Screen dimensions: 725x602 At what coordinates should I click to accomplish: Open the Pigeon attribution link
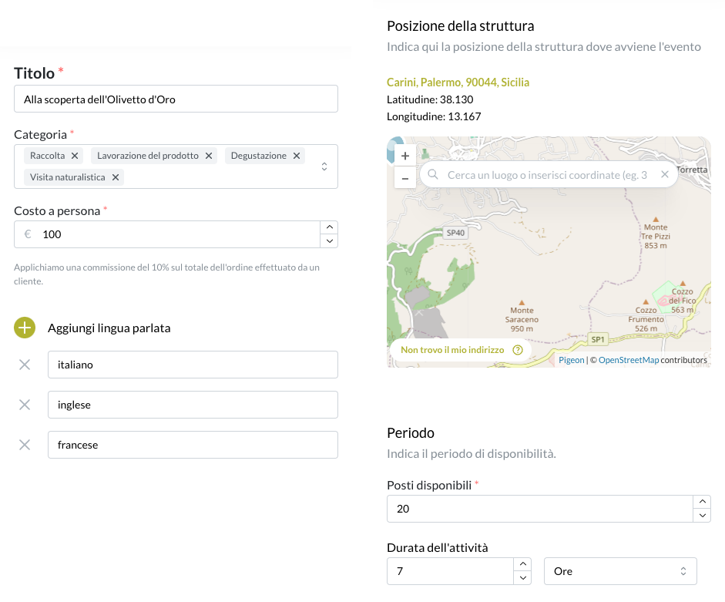point(571,360)
